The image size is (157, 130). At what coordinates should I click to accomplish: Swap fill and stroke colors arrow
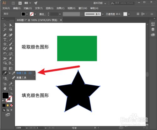11,93
